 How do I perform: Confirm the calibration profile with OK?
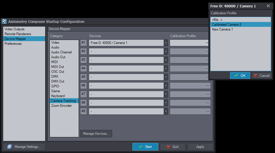240,76
